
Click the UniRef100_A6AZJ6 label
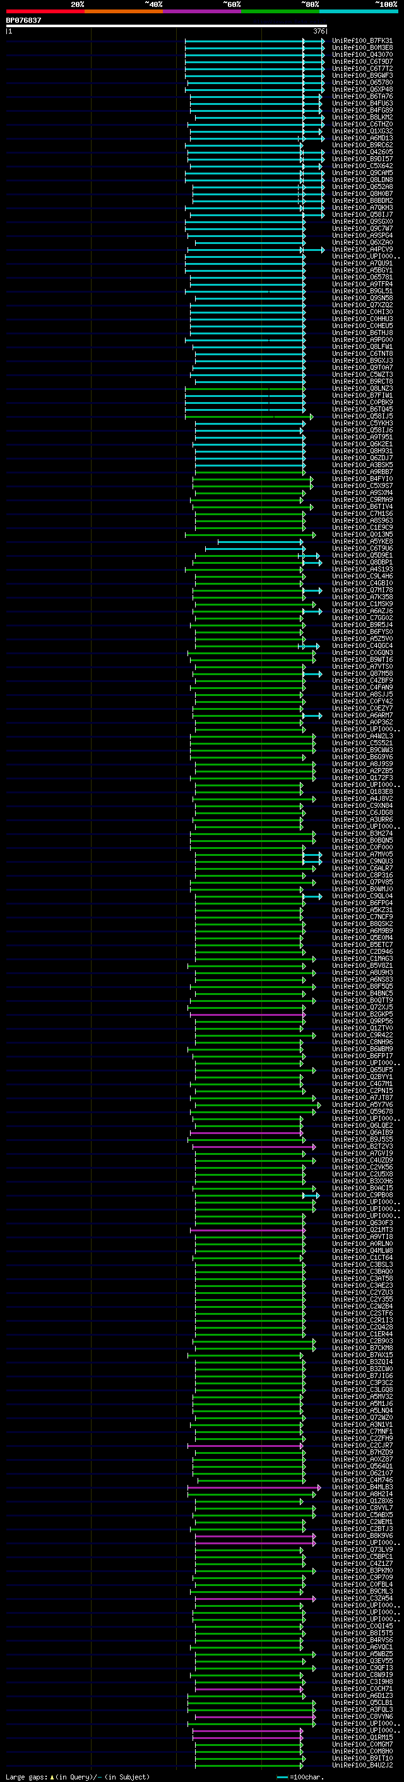tap(362, 611)
